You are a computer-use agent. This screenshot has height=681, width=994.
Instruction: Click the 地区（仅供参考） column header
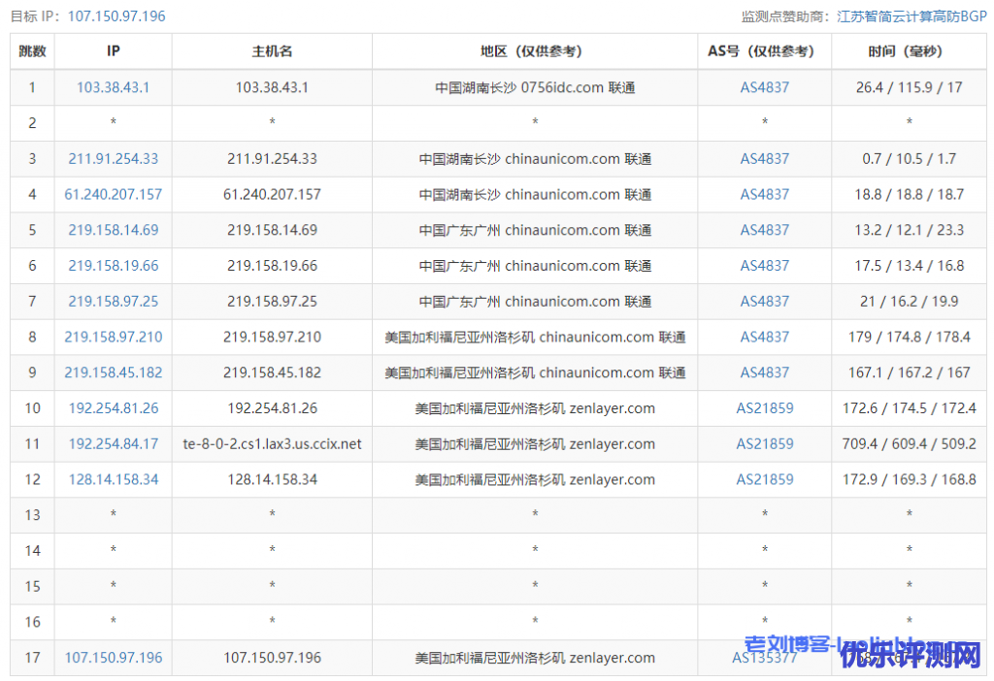coord(535,51)
